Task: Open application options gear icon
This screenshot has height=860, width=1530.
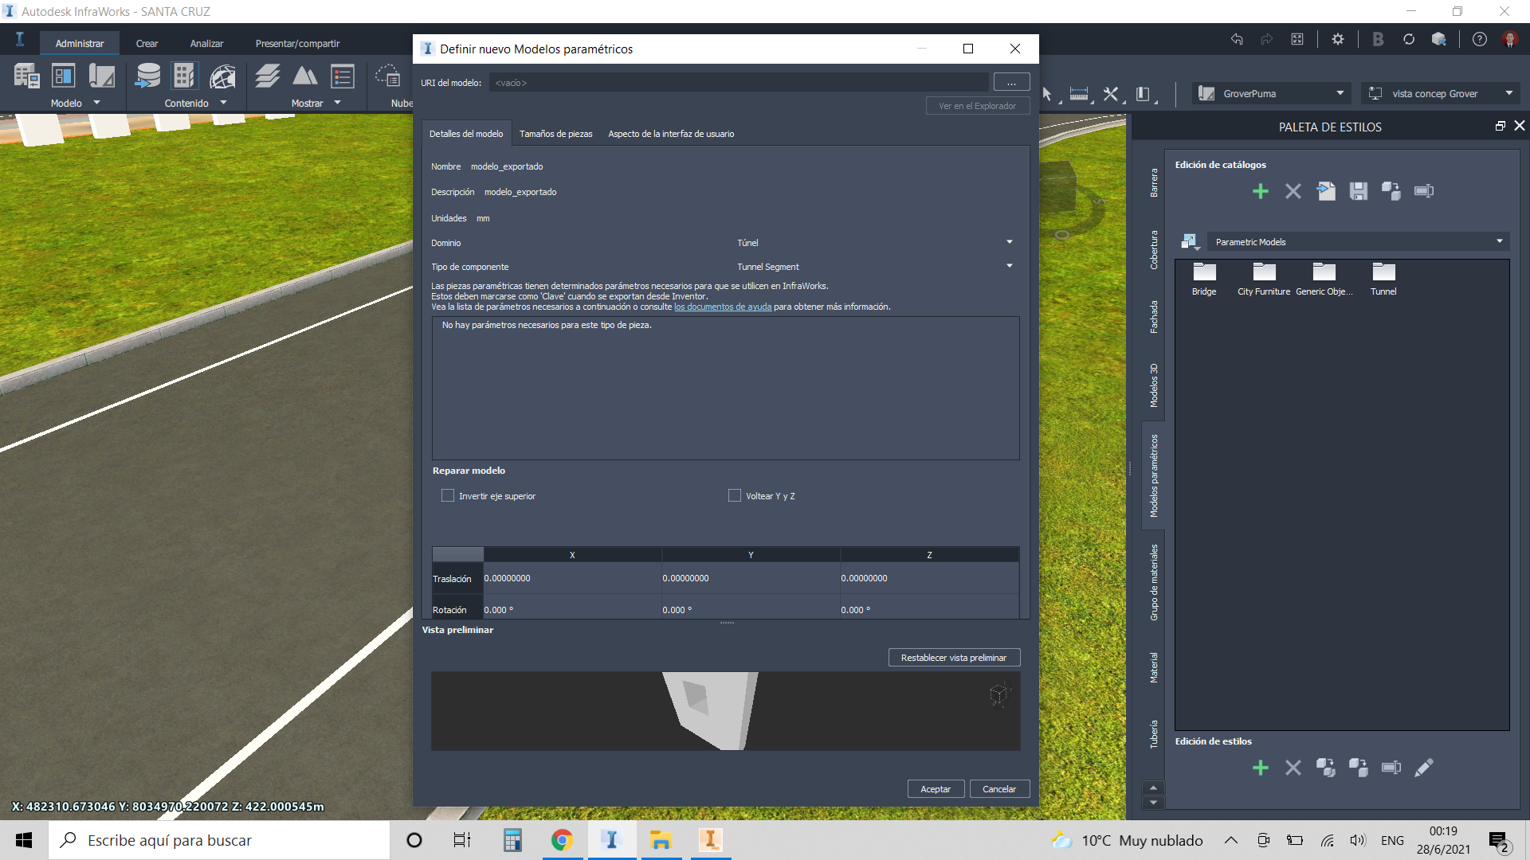Action: pyautogui.click(x=1338, y=39)
